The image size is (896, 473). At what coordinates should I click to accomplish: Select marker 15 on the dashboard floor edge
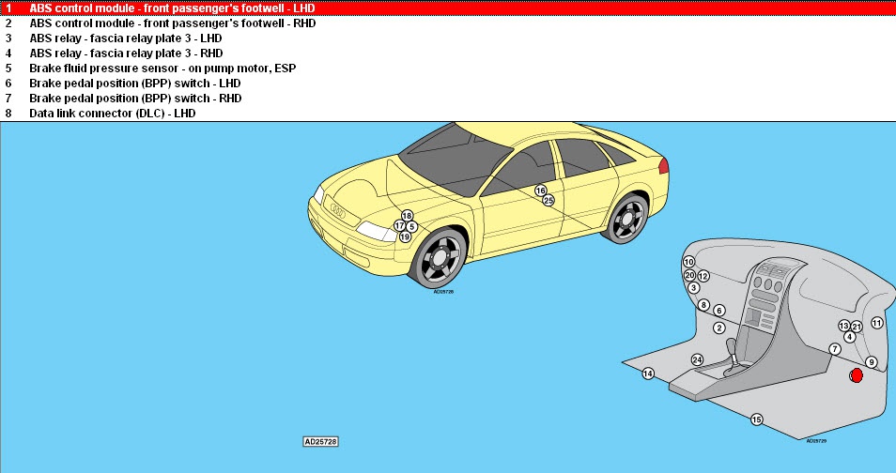(756, 420)
